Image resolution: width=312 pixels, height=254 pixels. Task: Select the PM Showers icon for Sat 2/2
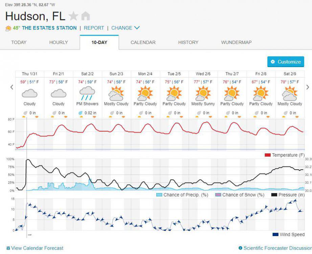coord(87,93)
